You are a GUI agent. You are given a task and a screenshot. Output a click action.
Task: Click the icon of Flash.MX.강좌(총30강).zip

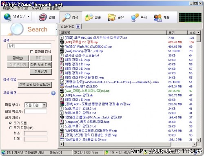coord(62,47)
